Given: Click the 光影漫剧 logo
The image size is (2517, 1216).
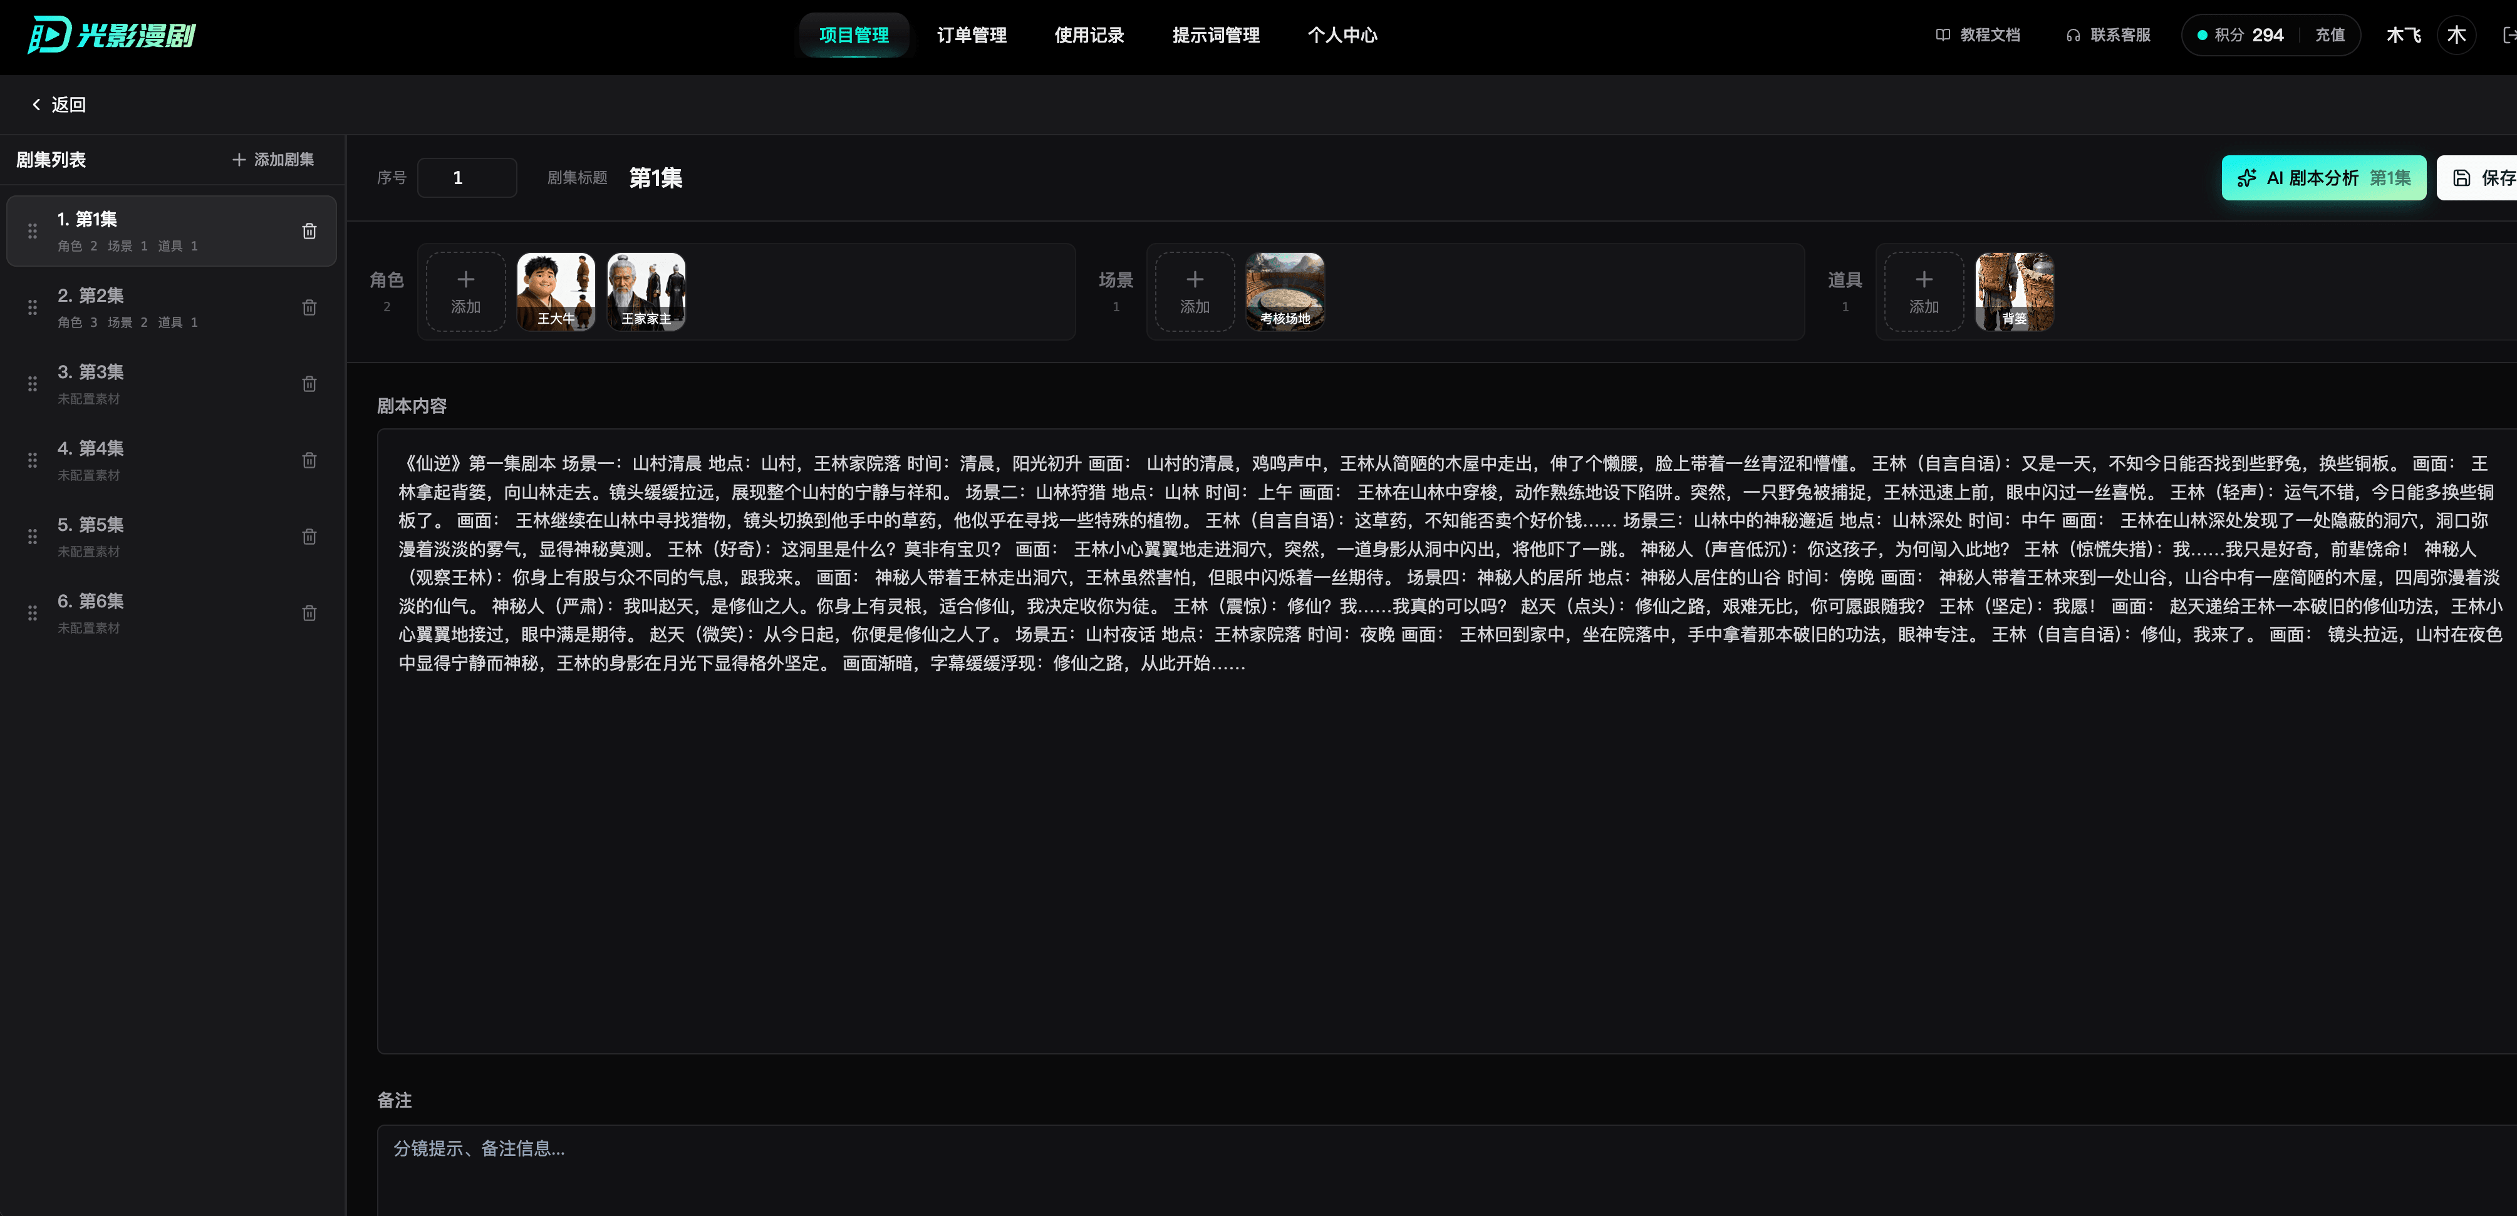Looking at the screenshot, I should coord(112,35).
